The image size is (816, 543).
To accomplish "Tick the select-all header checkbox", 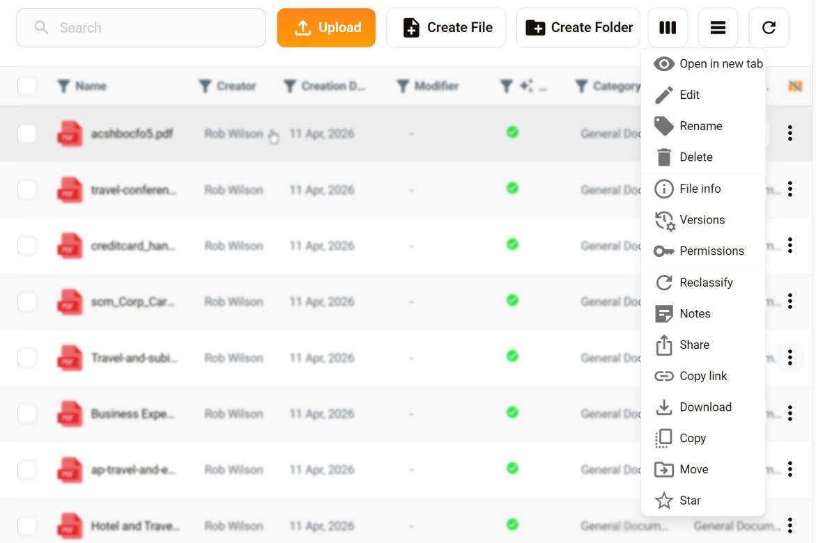I will point(27,86).
